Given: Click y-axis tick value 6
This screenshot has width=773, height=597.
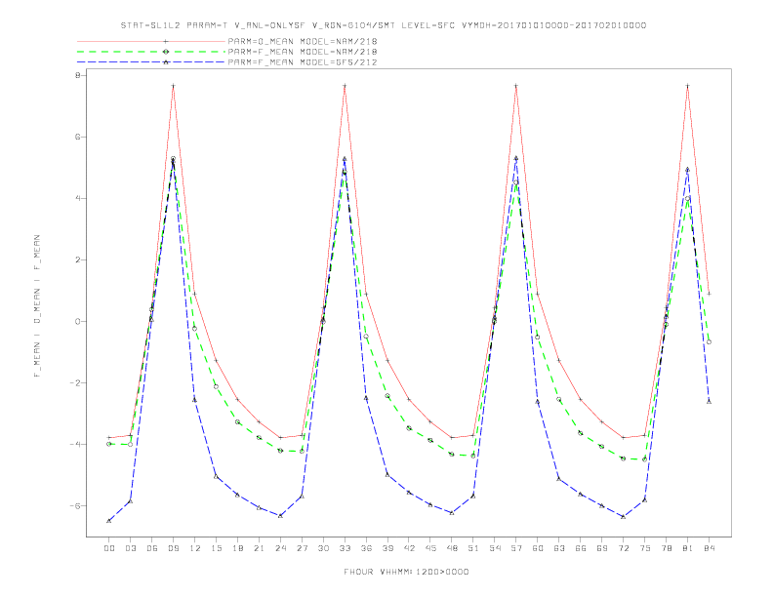Looking at the screenshot, I should point(77,137).
